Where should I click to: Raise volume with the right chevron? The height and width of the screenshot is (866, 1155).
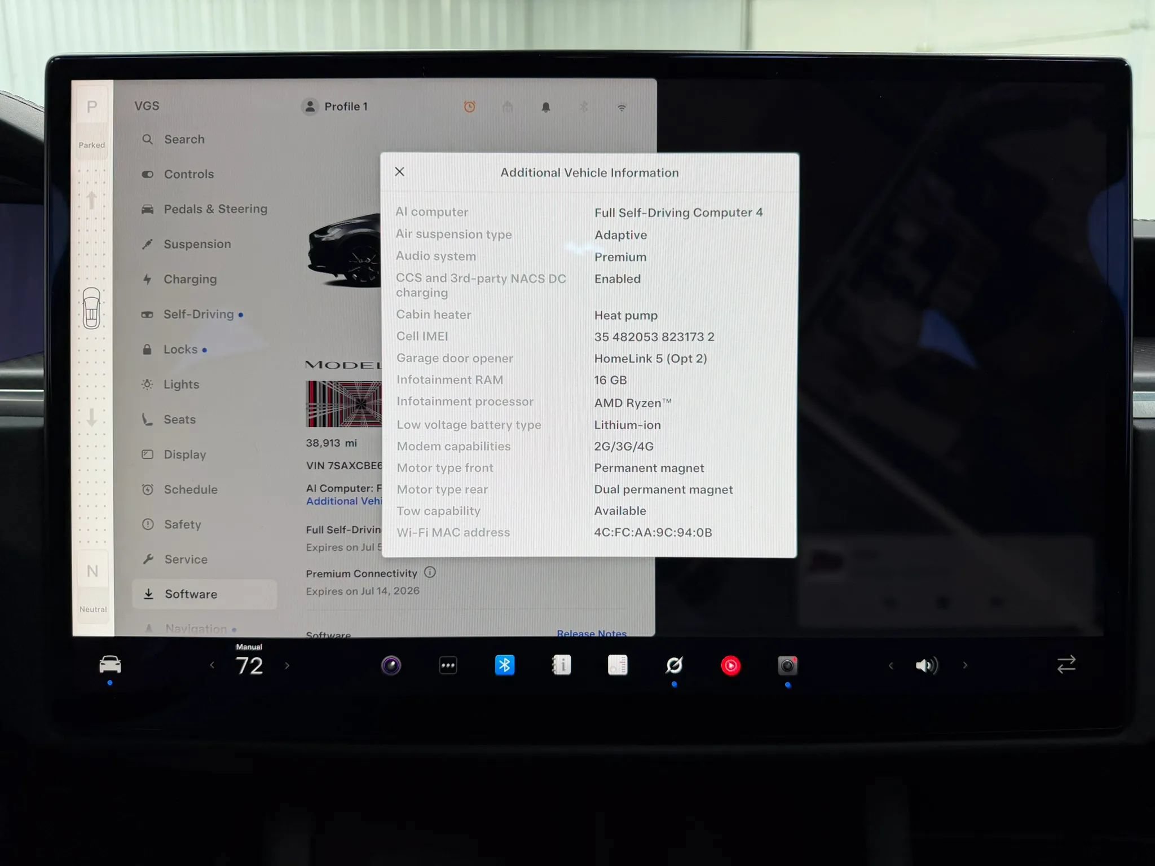point(965,665)
